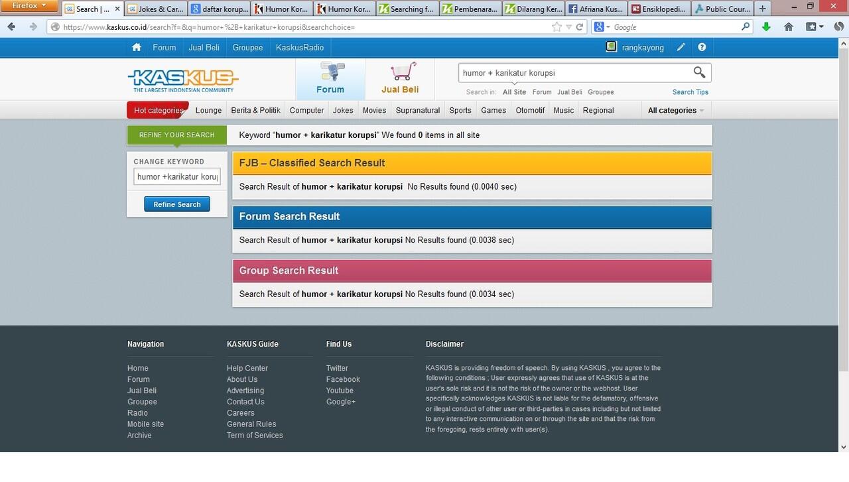Open help question mark icon

coord(702,47)
